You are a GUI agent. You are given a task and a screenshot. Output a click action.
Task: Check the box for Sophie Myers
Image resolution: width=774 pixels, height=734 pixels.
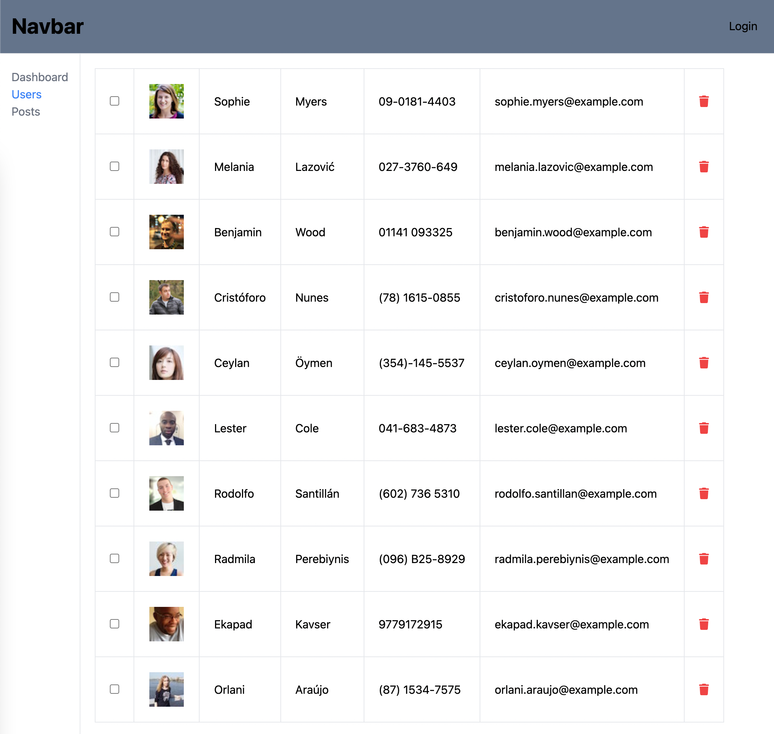click(x=114, y=101)
